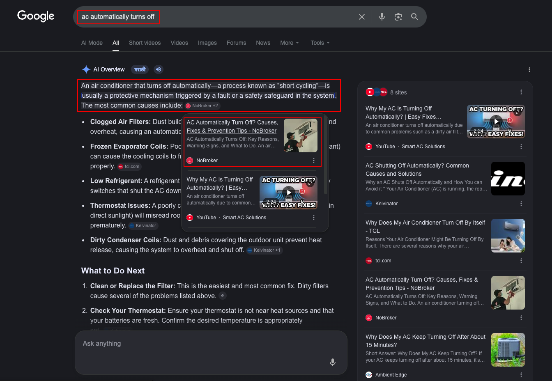Open sidebar NoBroker Causes, Fixes & Prevention link
Image resolution: width=552 pixels, height=381 pixels.
pos(422,284)
